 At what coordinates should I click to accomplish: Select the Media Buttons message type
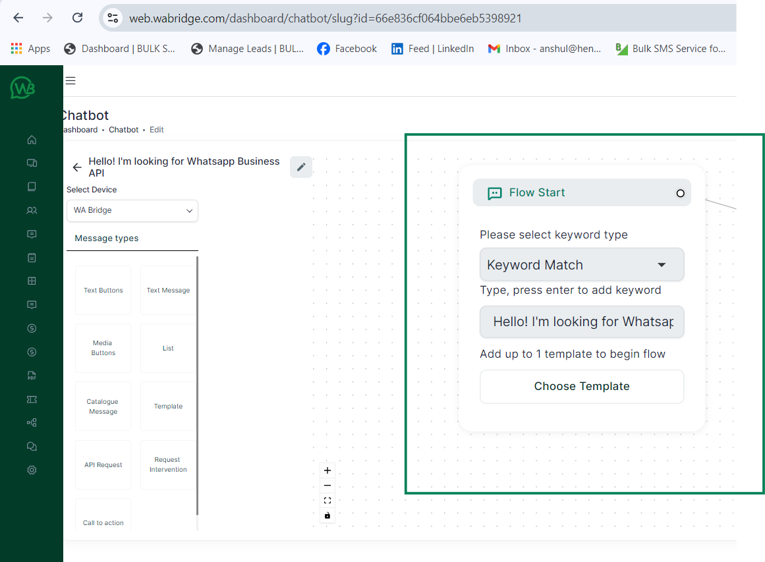pyautogui.click(x=103, y=348)
